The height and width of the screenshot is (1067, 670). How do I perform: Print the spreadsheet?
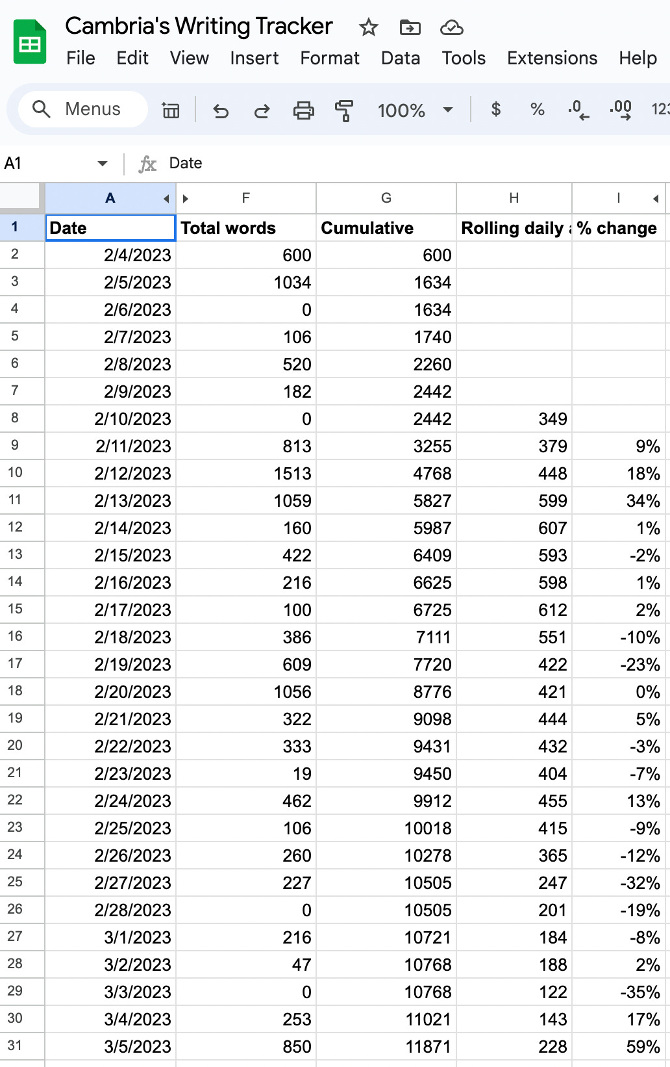click(303, 110)
